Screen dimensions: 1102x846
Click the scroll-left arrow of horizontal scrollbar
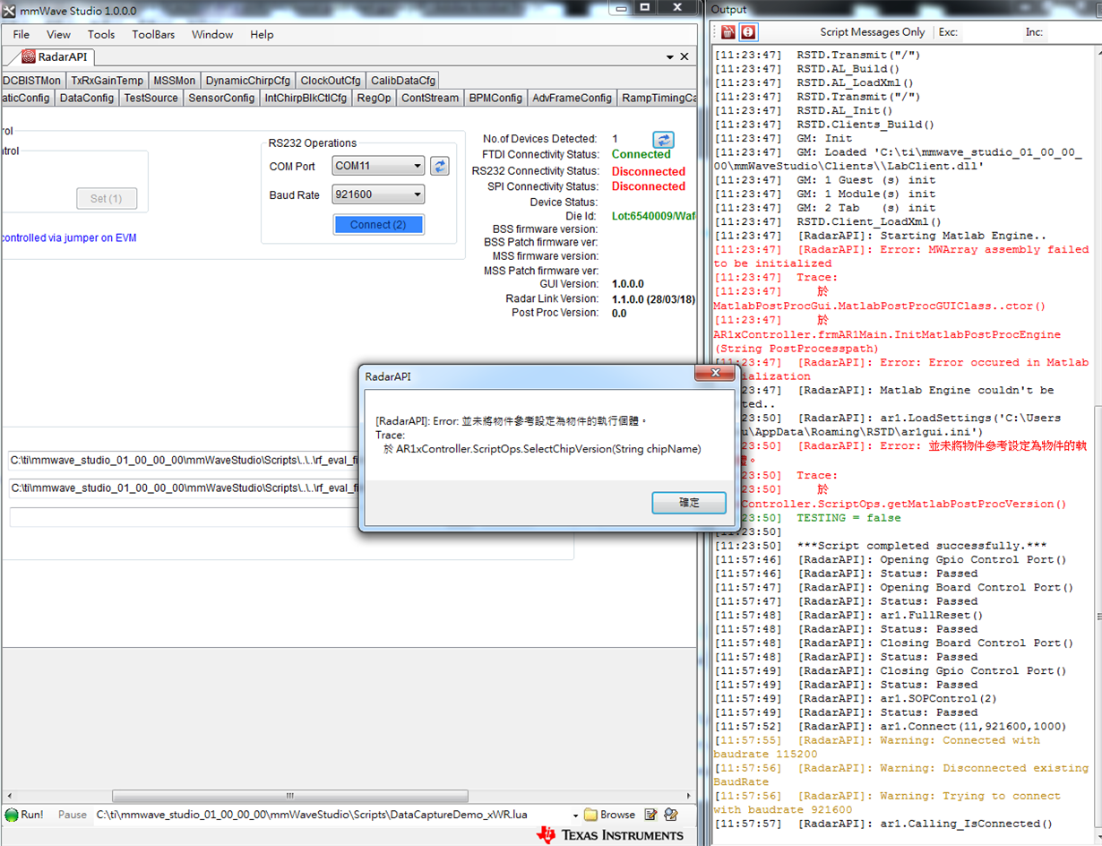[11, 795]
